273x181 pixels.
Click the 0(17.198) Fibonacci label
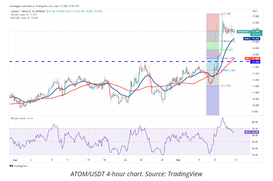click(226, 14)
